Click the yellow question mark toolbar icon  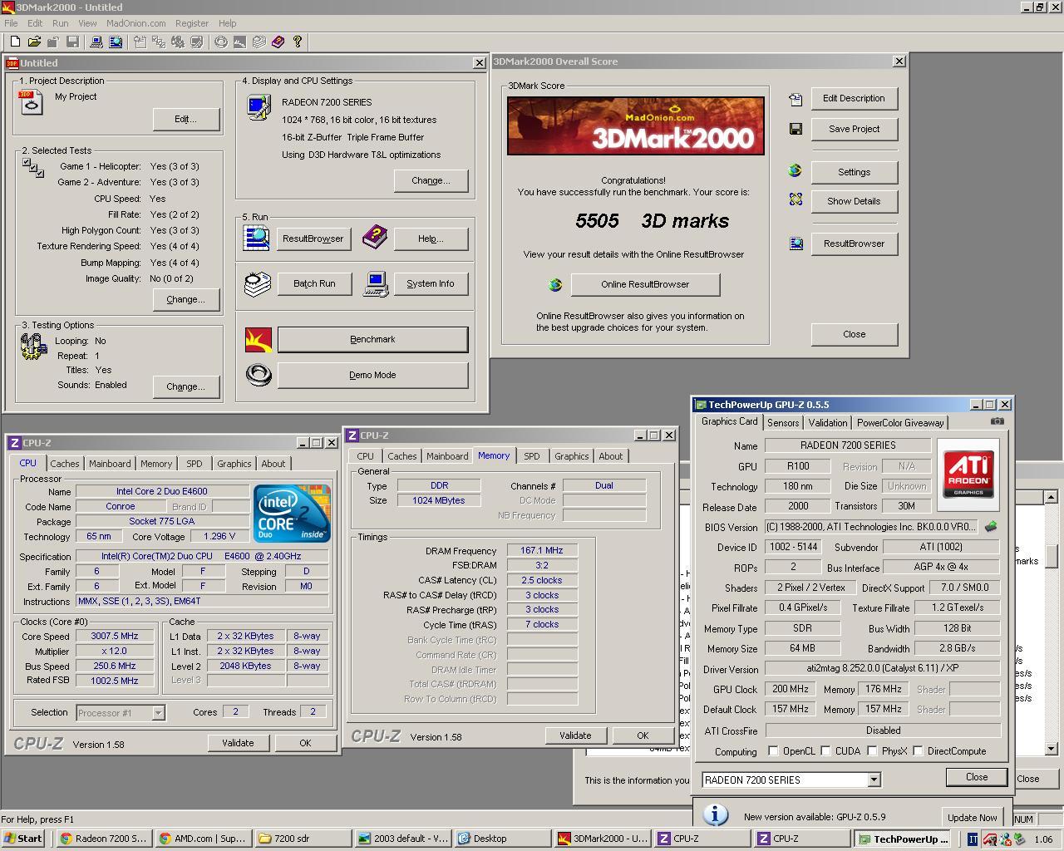297,42
